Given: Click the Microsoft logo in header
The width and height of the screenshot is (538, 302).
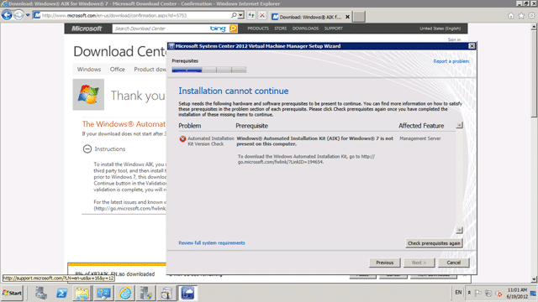Looking at the screenshot, I should [87, 29].
